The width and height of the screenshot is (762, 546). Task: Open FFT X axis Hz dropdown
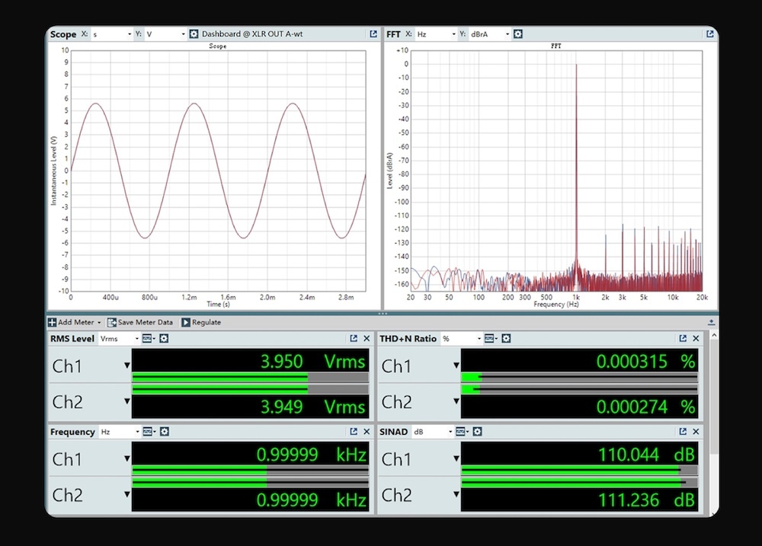click(x=436, y=34)
